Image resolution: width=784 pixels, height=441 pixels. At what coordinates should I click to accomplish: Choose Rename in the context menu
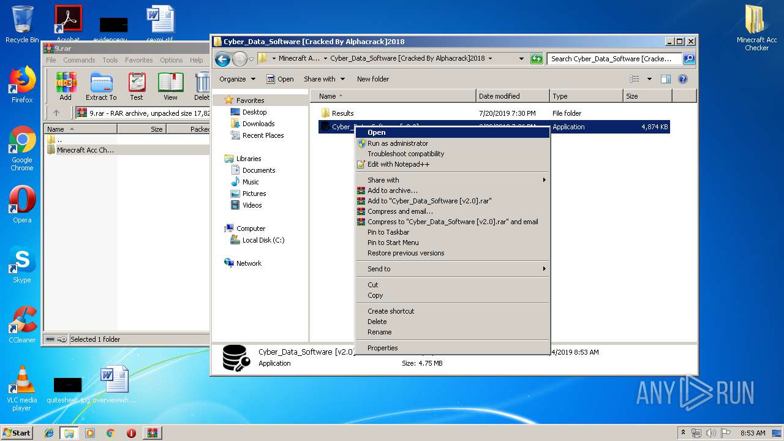click(453, 332)
